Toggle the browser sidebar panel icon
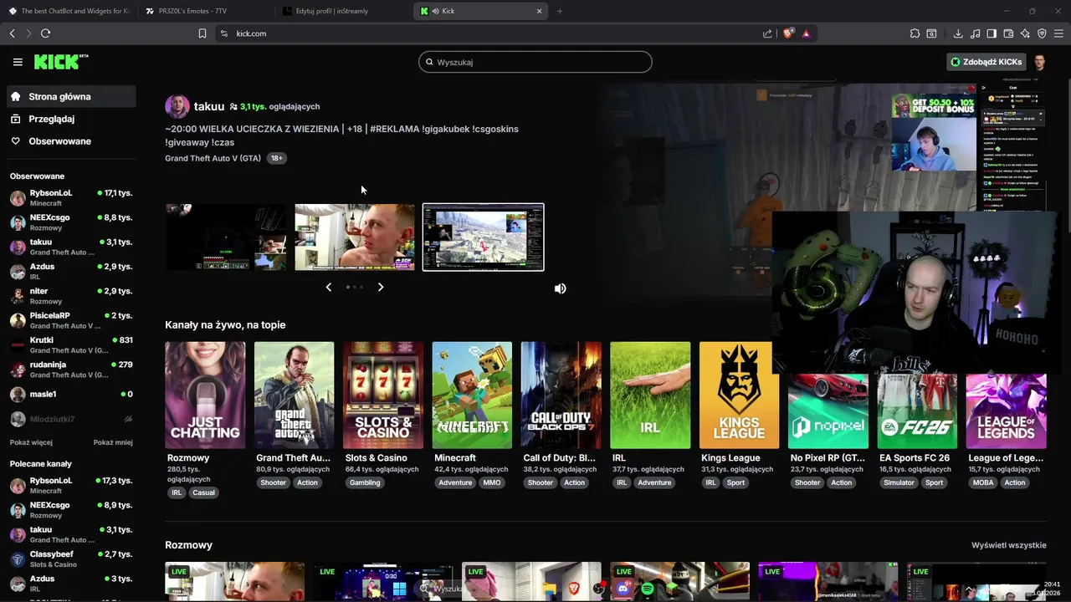This screenshot has height=602, width=1071. [992, 33]
